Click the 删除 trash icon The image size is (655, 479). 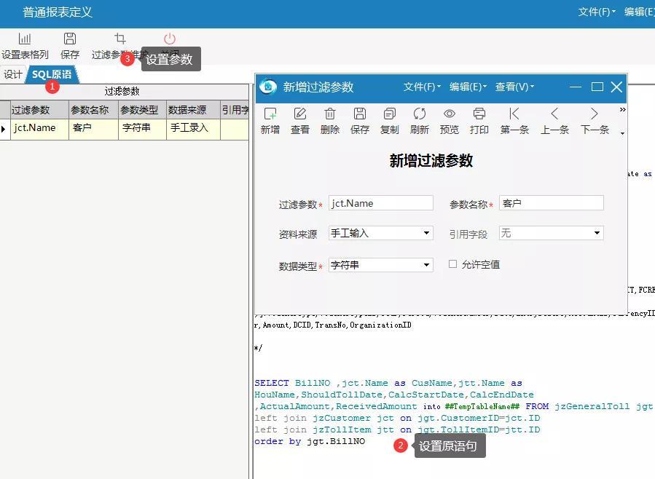330,114
